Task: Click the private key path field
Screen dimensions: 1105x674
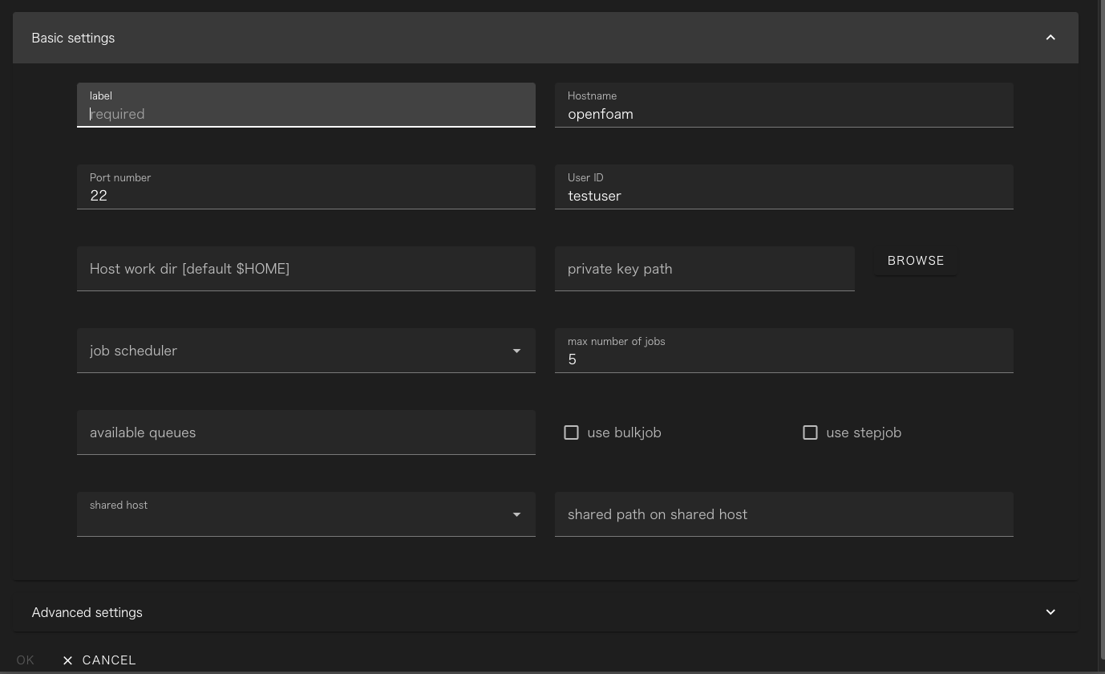Action: pos(705,269)
